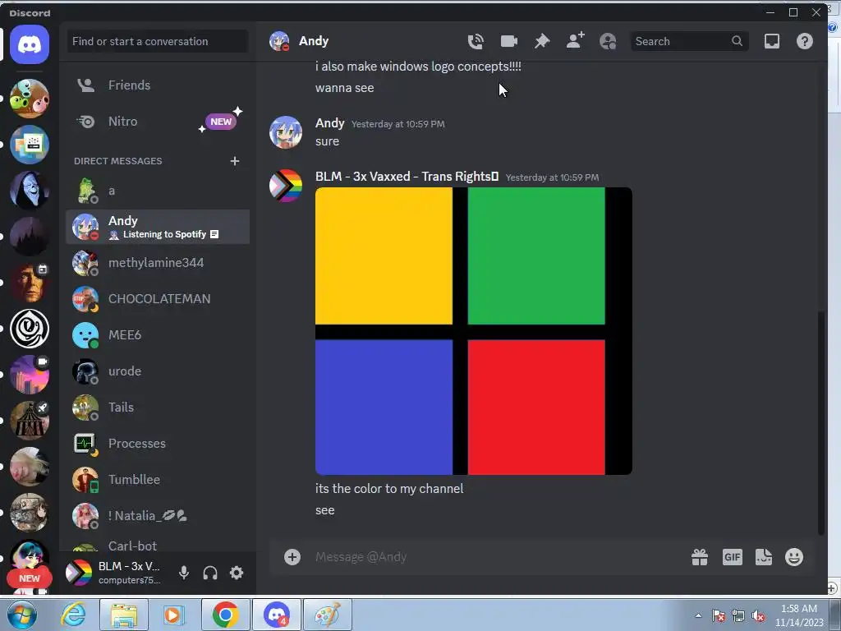Open DM with Carl-bot
This screenshot has height=631, width=841.
coord(158,546)
